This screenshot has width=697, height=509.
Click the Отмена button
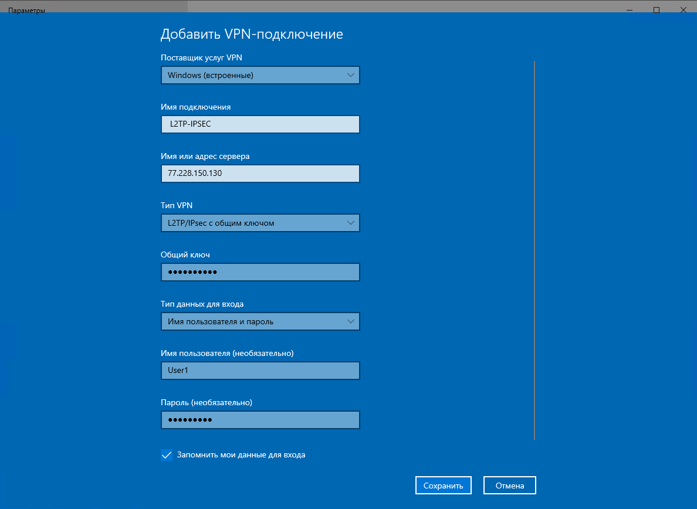(510, 486)
